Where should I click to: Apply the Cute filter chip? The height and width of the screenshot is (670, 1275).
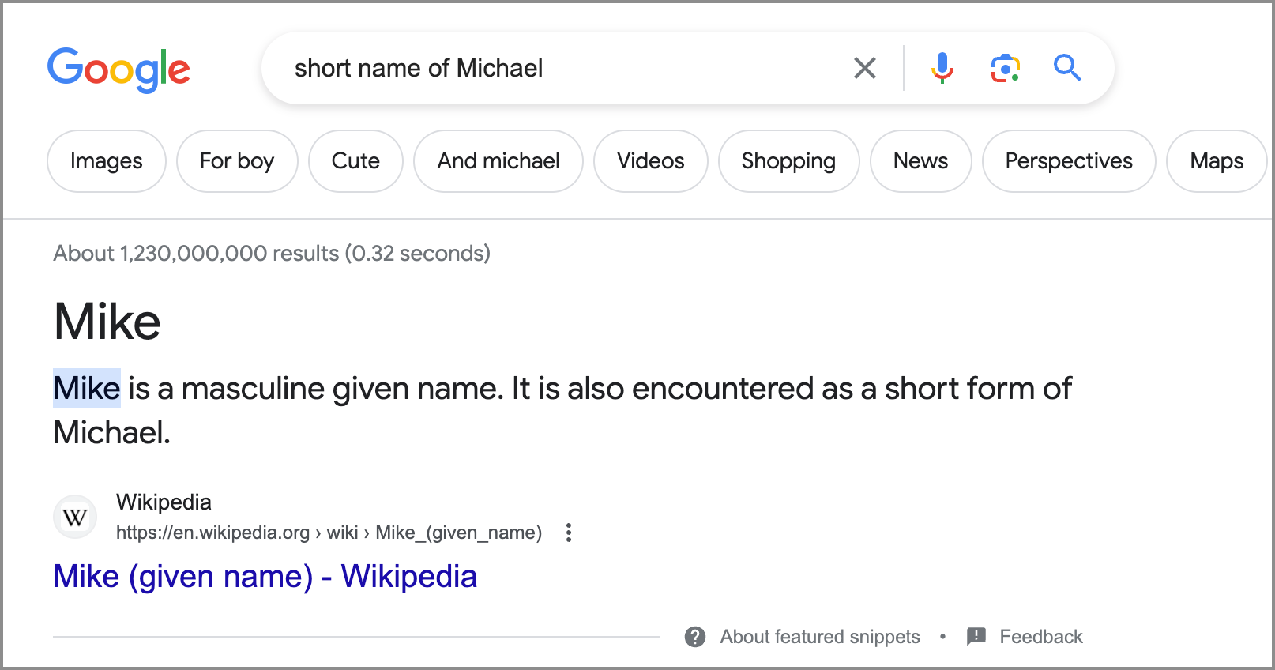[355, 161]
